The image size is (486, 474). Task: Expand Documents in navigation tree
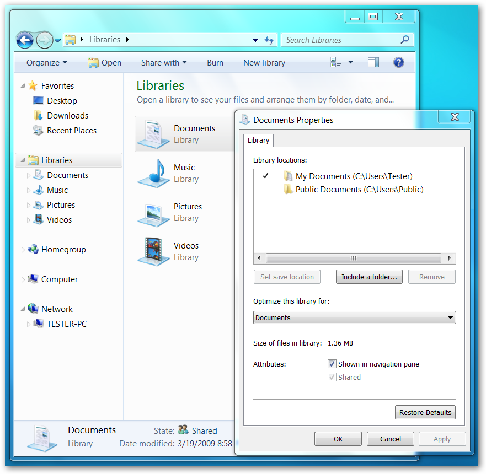tap(29, 175)
